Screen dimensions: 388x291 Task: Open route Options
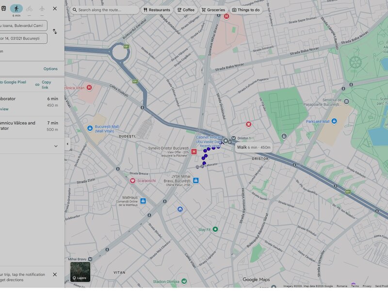coord(50,69)
